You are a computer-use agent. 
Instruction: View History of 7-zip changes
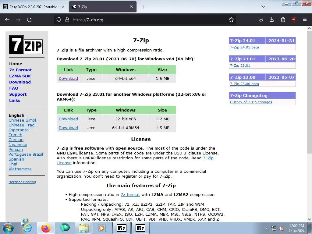tap(251, 102)
